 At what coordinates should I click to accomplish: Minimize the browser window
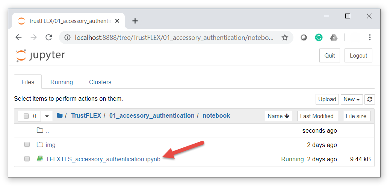click(327, 16)
